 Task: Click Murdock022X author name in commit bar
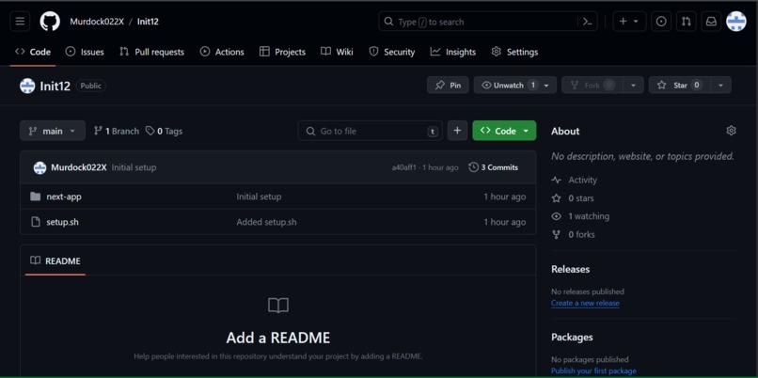79,167
